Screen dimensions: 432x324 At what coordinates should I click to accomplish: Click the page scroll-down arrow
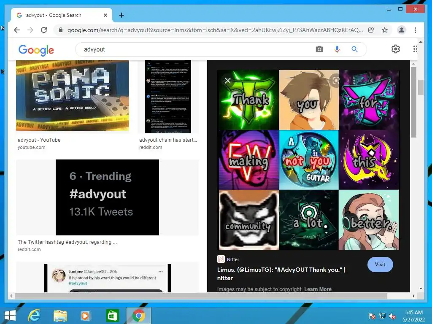click(421, 289)
